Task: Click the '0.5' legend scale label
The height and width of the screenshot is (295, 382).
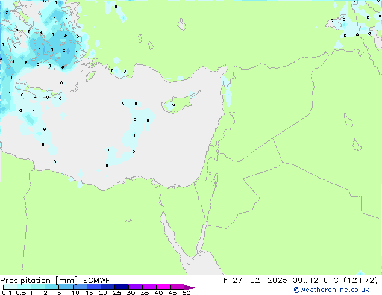Action: click(21, 293)
